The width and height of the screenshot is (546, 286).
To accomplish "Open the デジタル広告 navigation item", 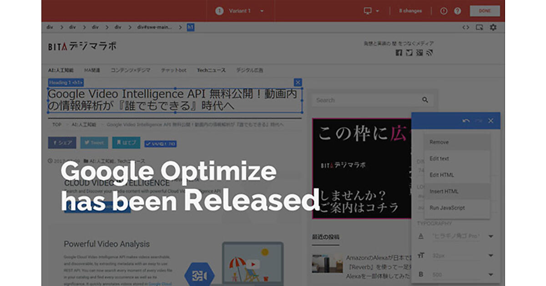I will [x=249, y=70].
